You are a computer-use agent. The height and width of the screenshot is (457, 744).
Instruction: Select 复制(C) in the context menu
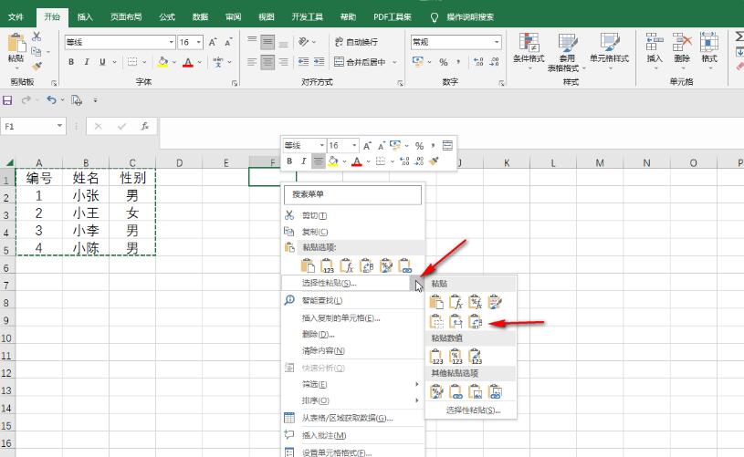(x=352, y=232)
